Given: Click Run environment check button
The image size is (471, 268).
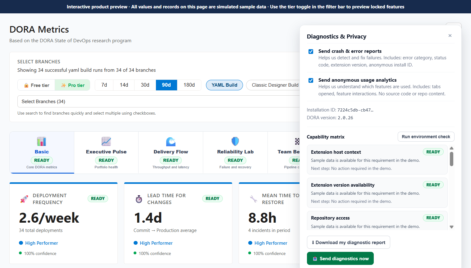Looking at the screenshot, I should 426,137.
